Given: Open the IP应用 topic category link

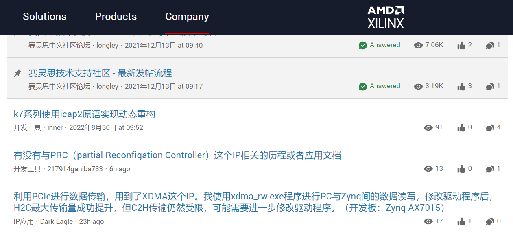Looking at the screenshot, I should (24, 222).
